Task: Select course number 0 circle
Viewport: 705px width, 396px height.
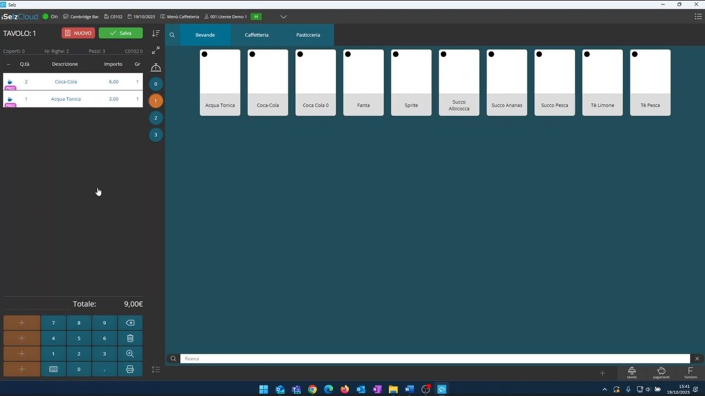Action: click(156, 84)
